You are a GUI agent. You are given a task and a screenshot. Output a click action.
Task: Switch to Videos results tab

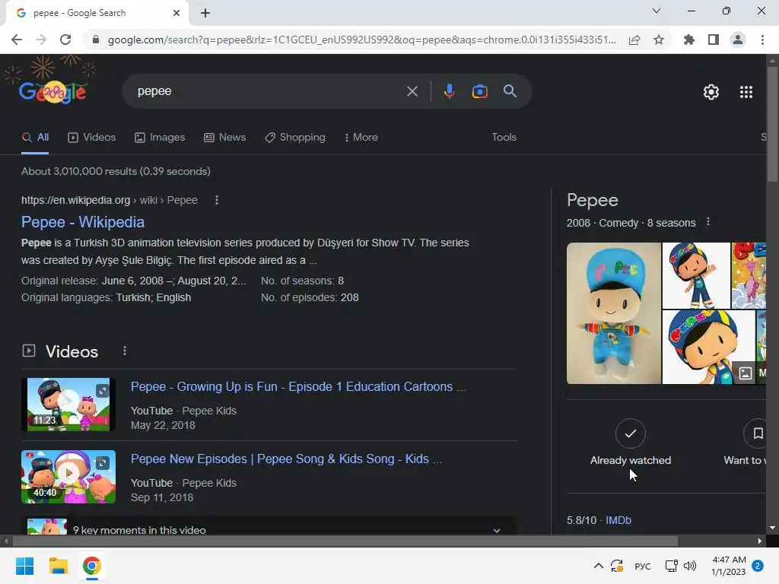tap(92, 137)
